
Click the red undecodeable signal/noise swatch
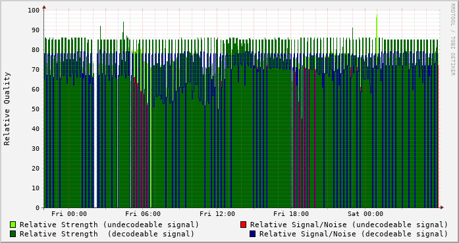click(x=243, y=225)
